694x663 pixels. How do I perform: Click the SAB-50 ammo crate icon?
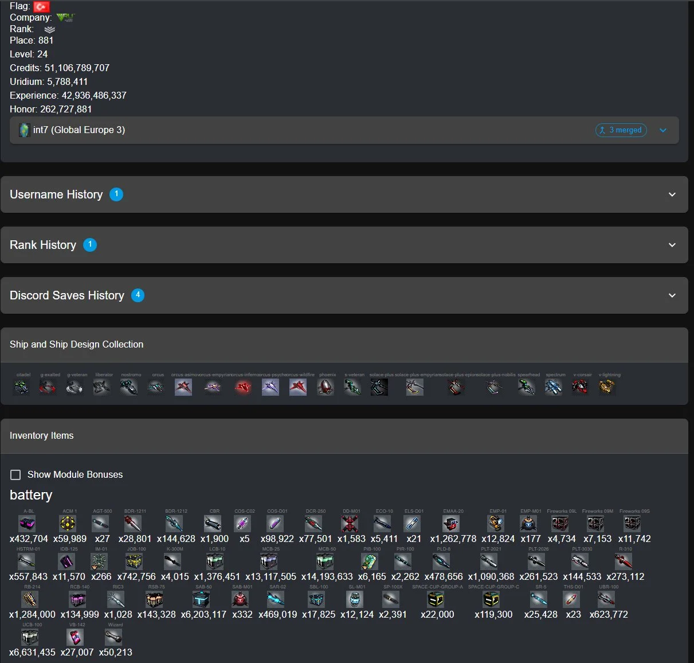[x=201, y=599]
